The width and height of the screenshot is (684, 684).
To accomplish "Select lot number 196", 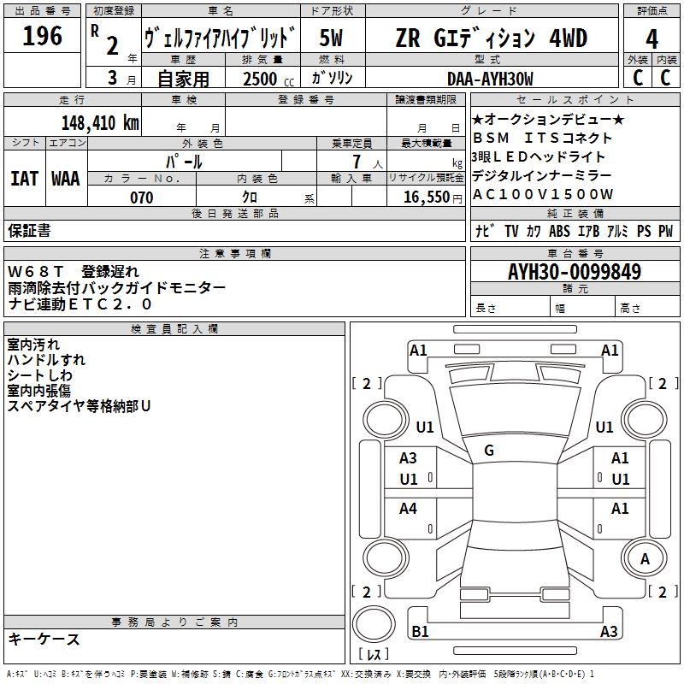I will click(x=42, y=36).
